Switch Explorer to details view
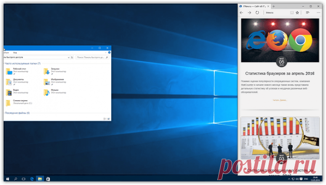326x185 pixels. pos(105,119)
